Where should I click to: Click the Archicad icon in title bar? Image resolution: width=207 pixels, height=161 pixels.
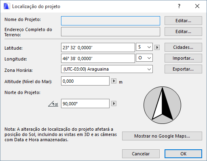point(7,6)
